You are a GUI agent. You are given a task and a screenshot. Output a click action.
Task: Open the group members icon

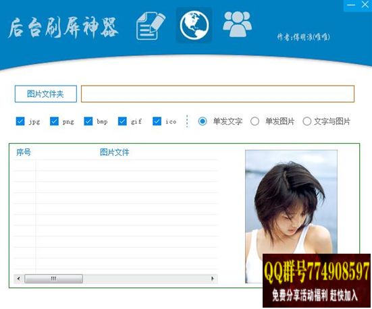pos(237,24)
